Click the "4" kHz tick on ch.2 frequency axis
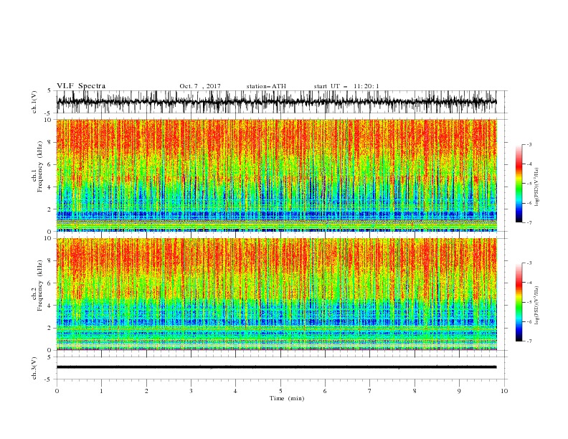 coord(49,306)
